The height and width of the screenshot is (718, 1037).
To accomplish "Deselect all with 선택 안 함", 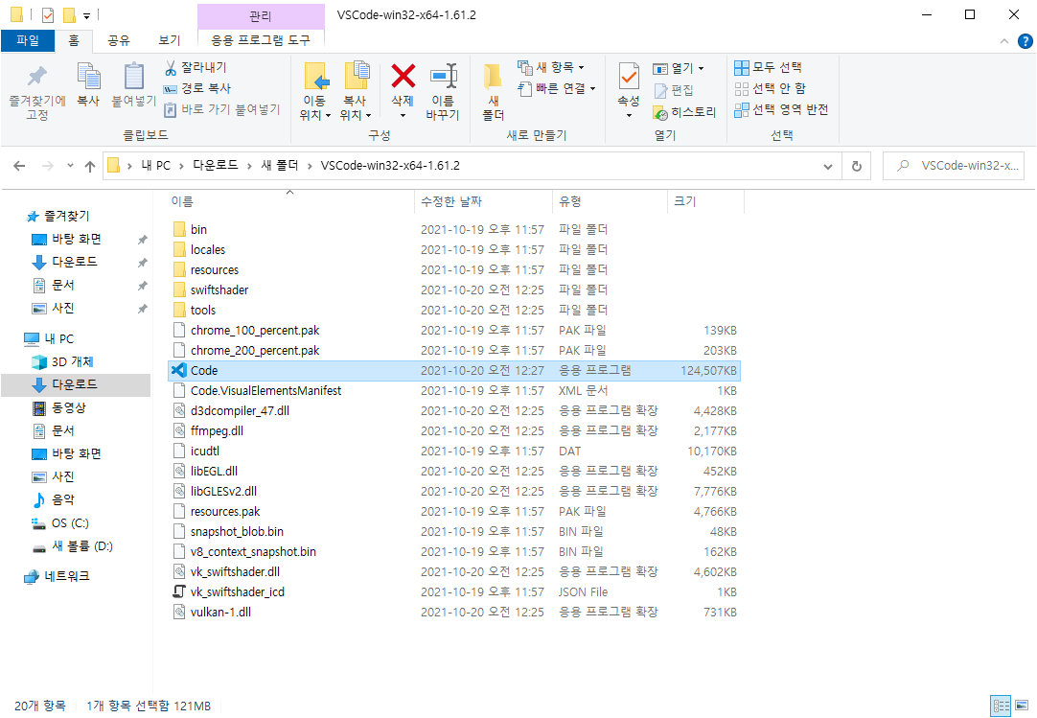I will click(770, 89).
